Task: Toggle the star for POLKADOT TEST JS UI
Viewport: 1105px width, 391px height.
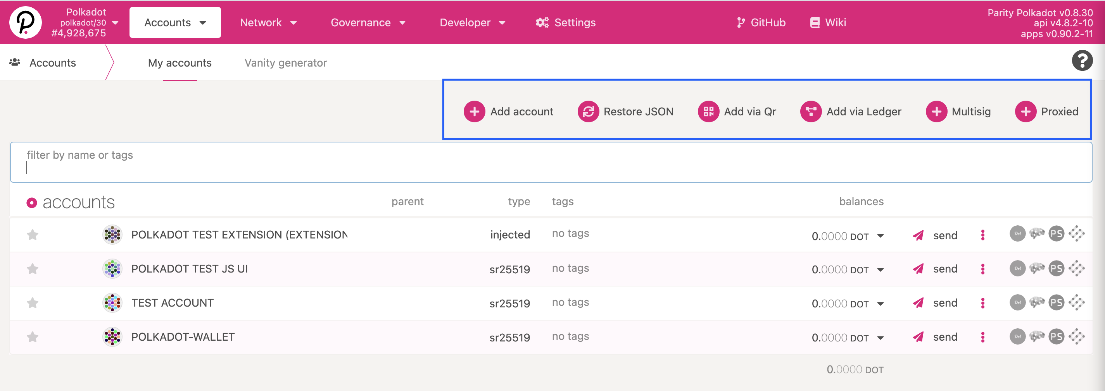Action: (33, 269)
